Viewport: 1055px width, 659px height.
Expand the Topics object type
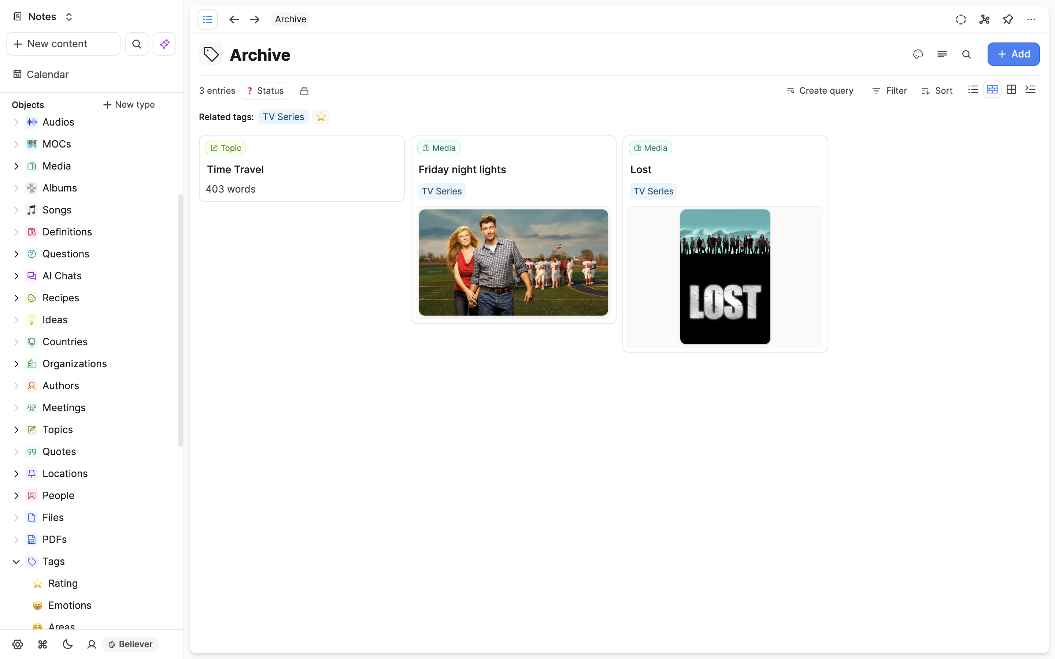click(x=16, y=430)
